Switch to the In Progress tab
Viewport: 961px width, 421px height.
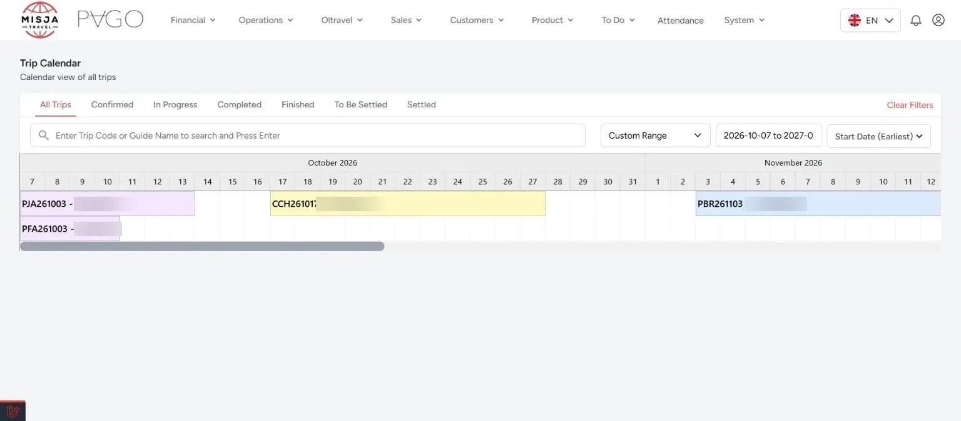click(x=175, y=104)
